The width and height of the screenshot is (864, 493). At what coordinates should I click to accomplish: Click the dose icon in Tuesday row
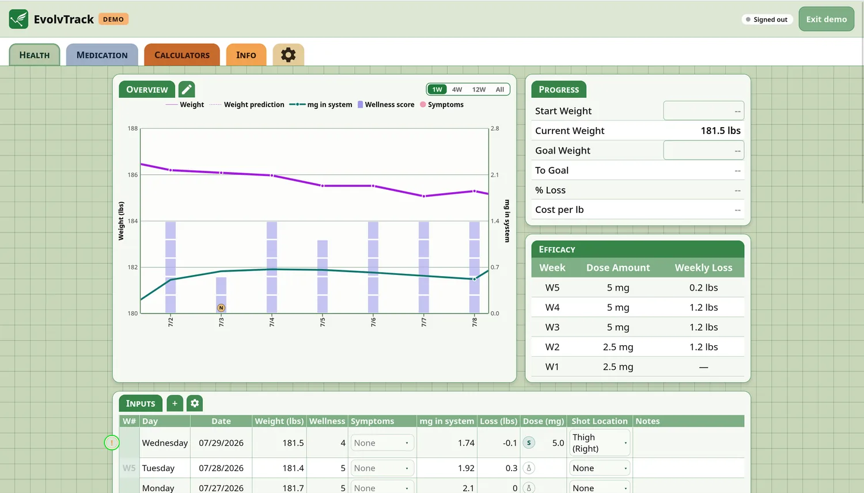[529, 468]
